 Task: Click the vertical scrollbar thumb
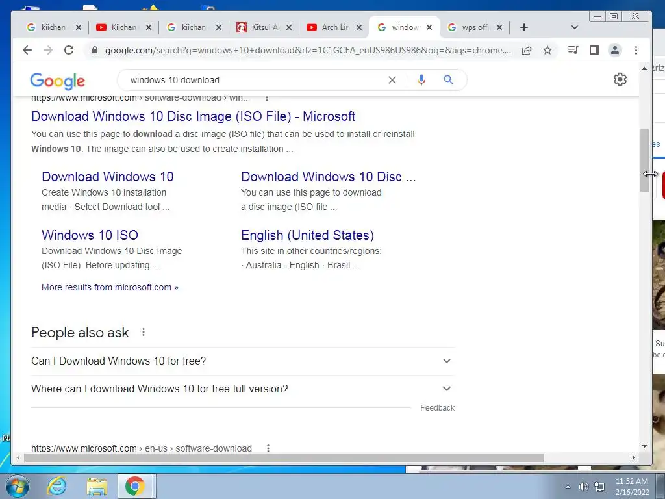(x=644, y=160)
